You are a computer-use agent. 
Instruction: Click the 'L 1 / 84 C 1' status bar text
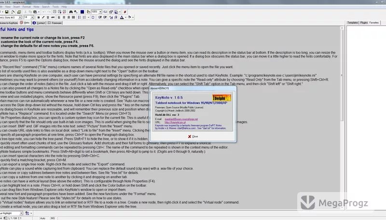15,218
